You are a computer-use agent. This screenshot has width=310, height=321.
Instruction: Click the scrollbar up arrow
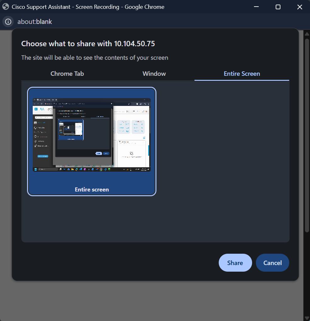[x=307, y=34]
